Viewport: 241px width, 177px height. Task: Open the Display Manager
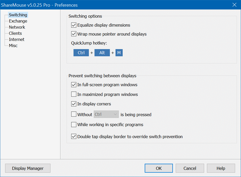pyautogui.click(x=28, y=168)
